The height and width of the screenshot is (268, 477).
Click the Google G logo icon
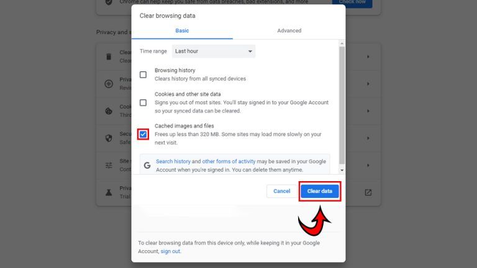[x=147, y=165]
